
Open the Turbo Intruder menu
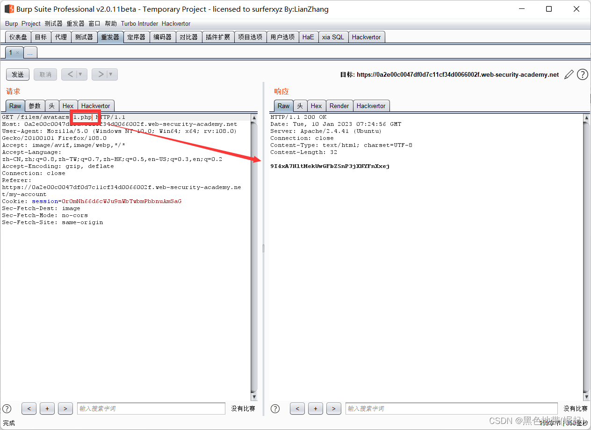point(139,23)
